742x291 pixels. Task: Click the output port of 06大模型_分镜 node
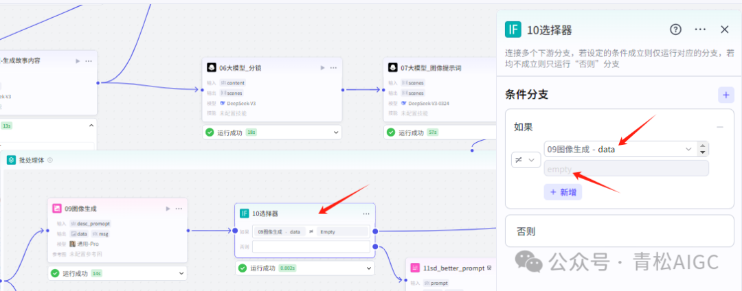tap(343, 89)
